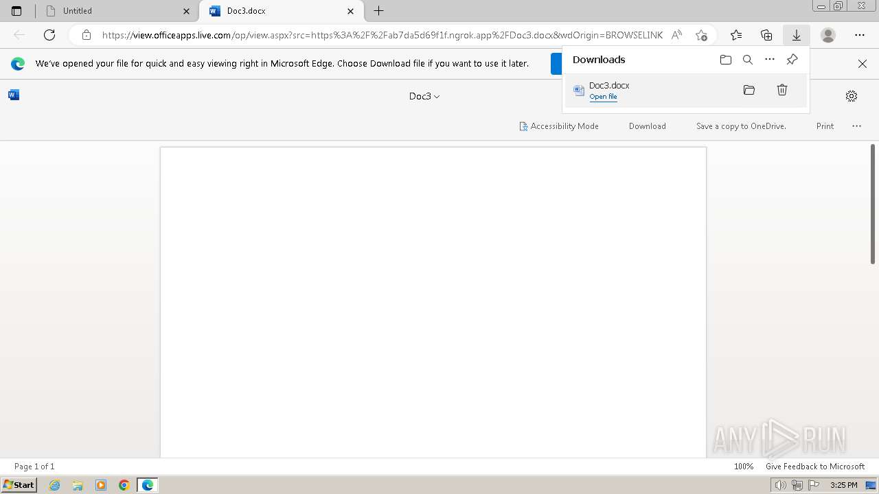Launch Internet Explorer from taskbar
879x494 pixels.
[55, 485]
